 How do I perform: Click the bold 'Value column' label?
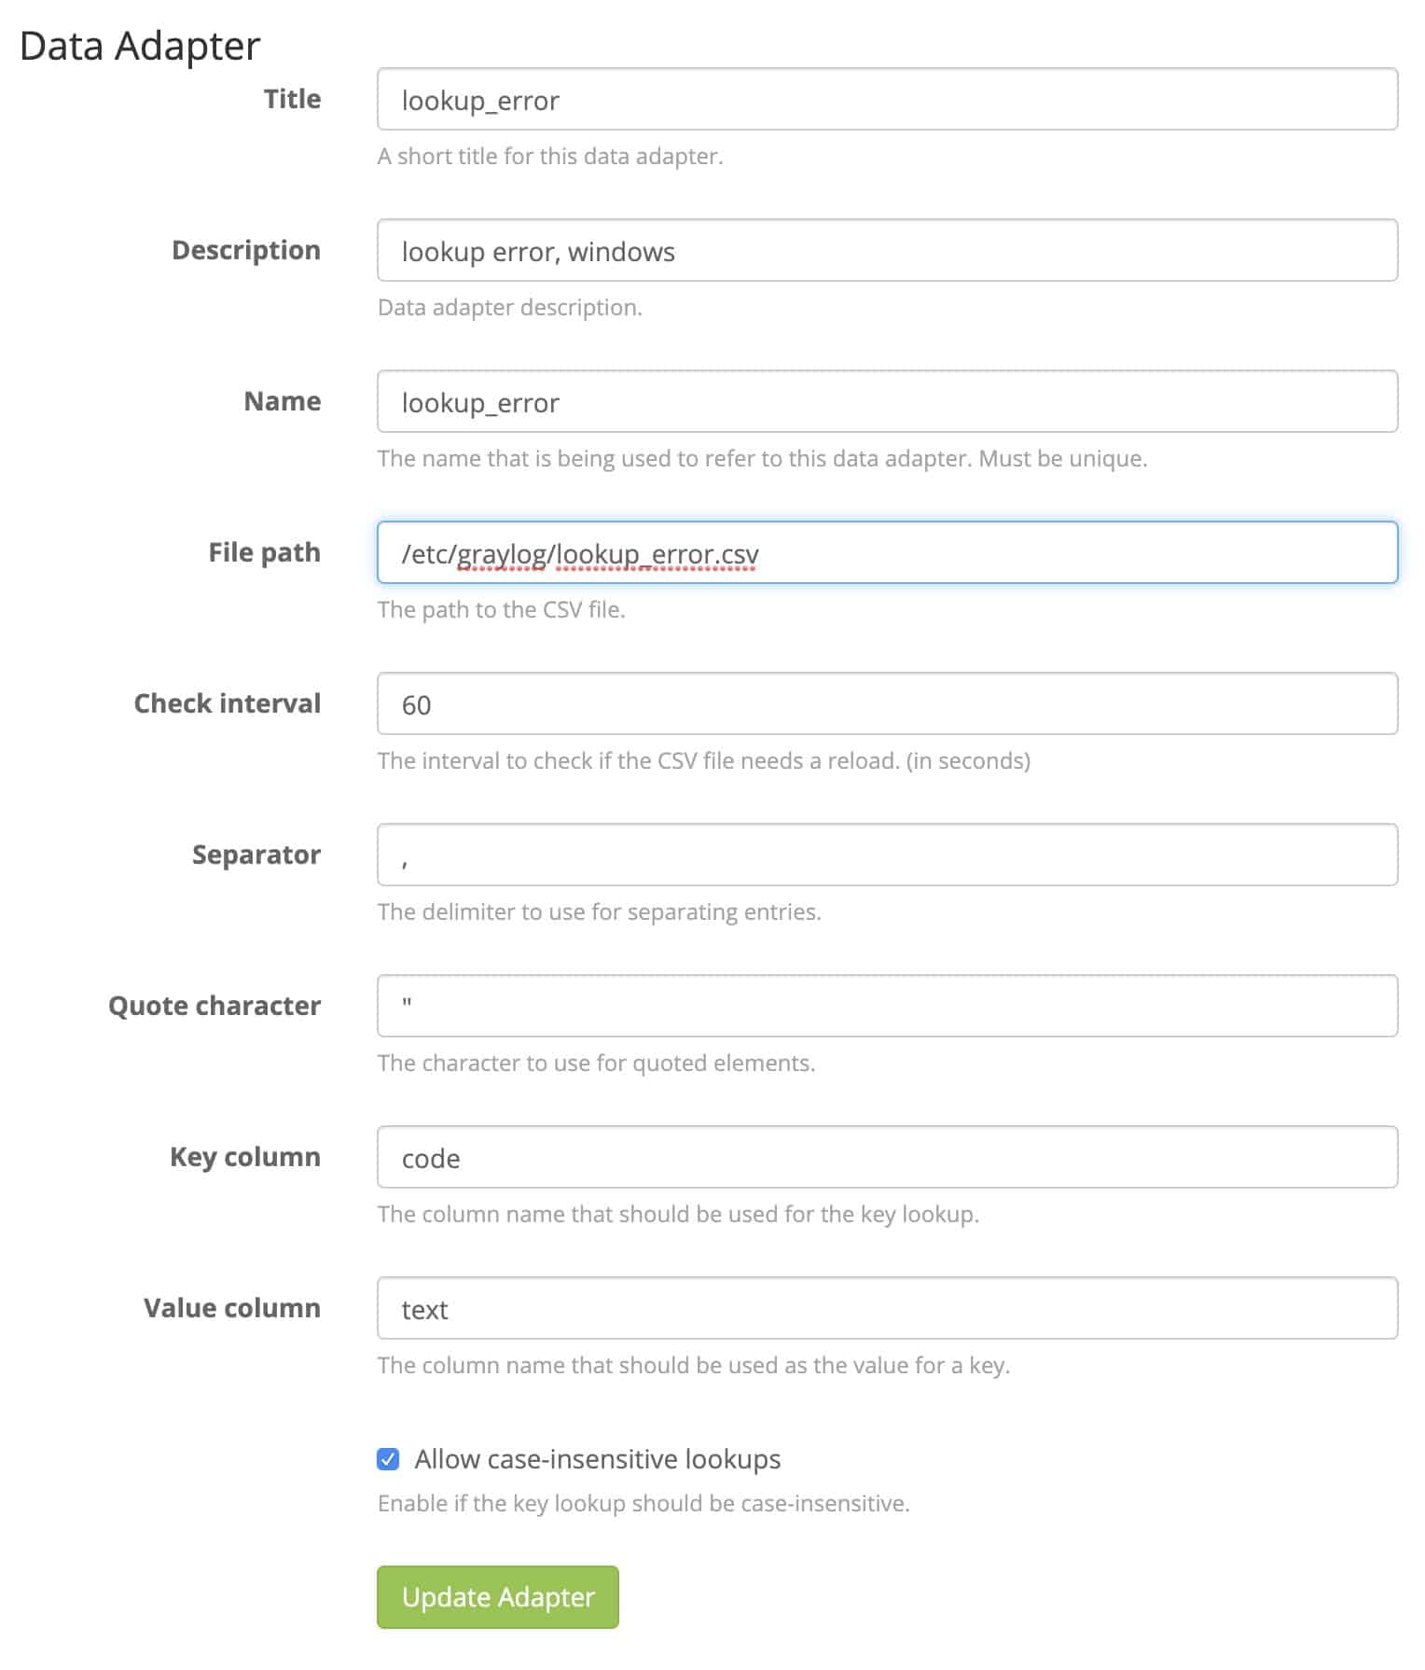(232, 1308)
